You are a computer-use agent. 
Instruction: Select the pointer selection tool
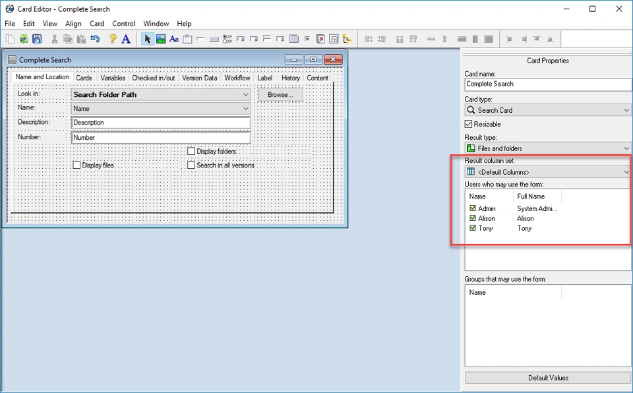[x=147, y=38]
